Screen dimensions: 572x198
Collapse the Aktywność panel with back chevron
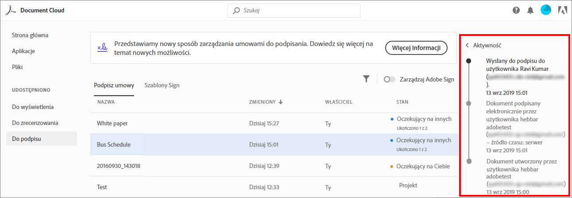tap(467, 45)
